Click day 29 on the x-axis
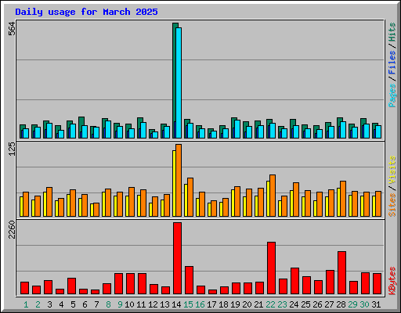 tap(352, 304)
